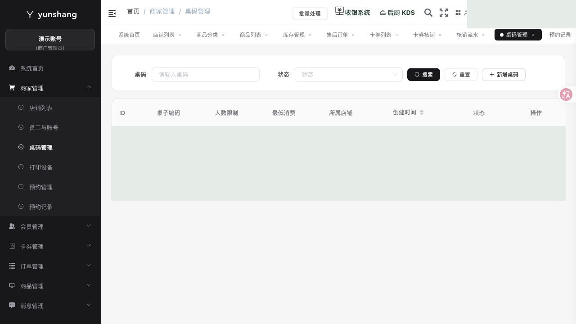Open 打印设备 in the sidebar
Image resolution: width=576 pixels, height=324 pixels.
50,167
